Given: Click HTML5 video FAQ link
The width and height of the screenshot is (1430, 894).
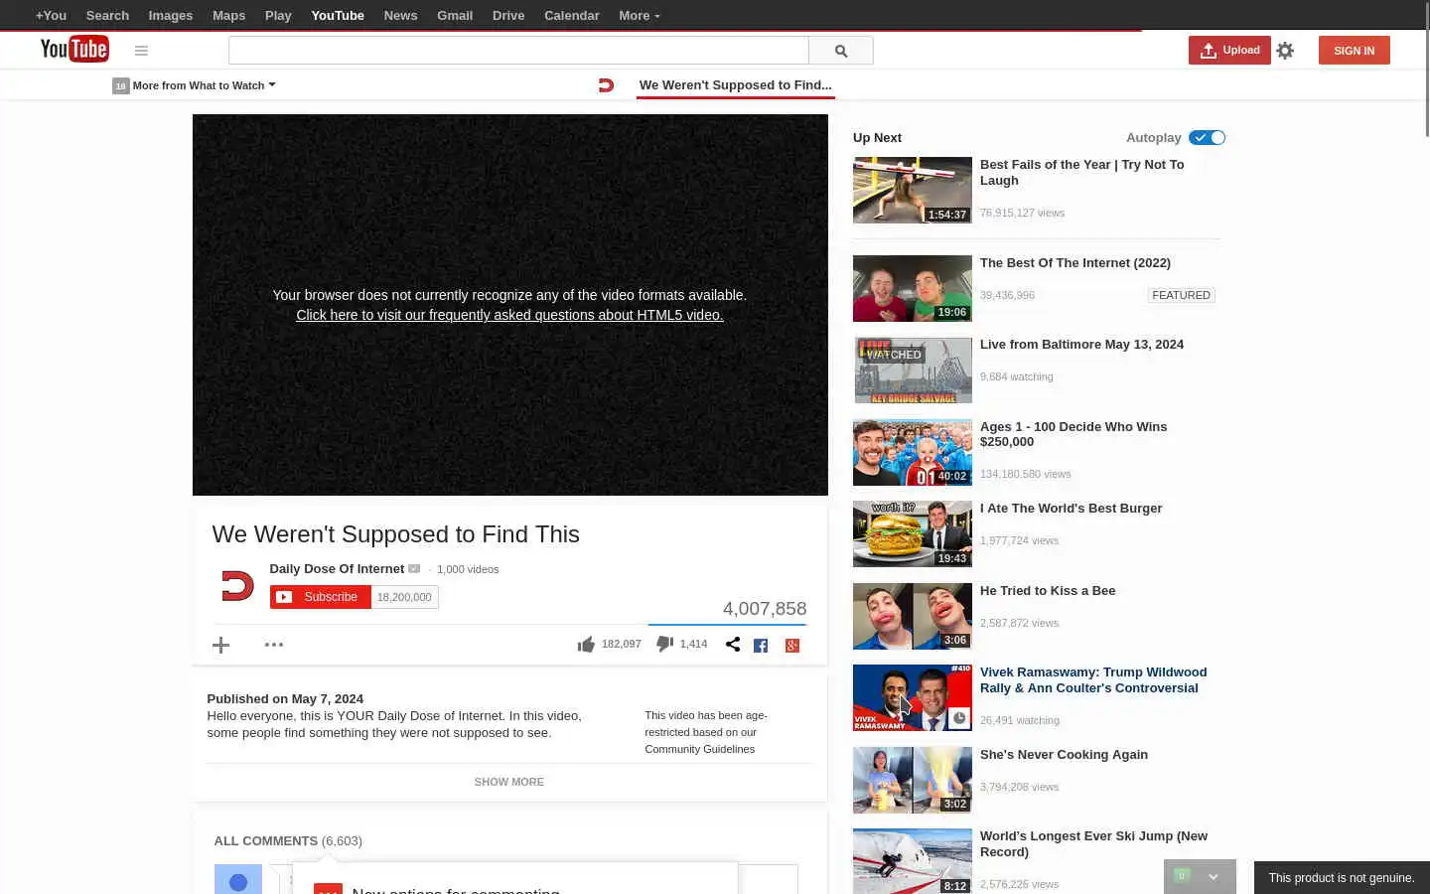Looking at the screenshot, I should point(509,315).
